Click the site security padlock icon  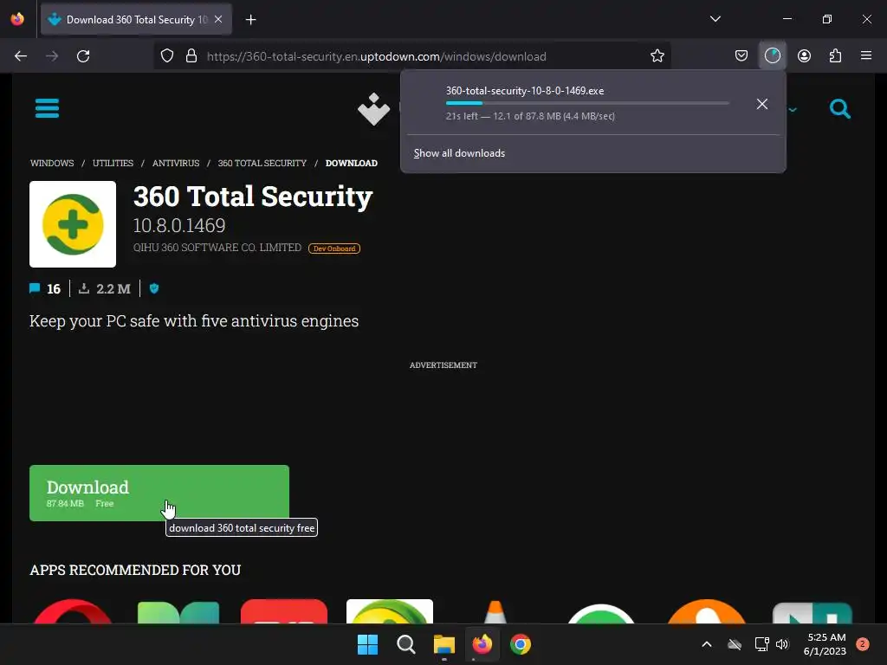click(x=191, y=56)
